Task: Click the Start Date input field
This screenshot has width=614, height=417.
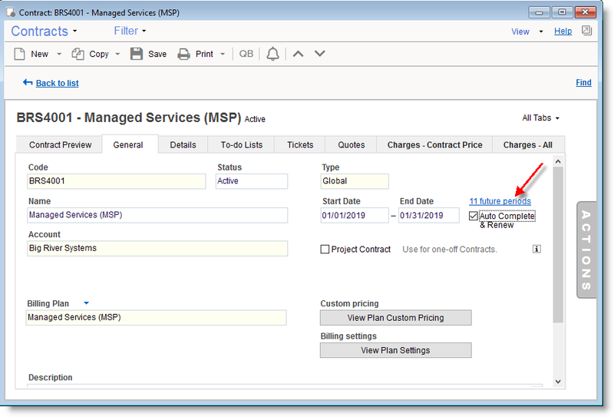Action: [x=355, y=216]
